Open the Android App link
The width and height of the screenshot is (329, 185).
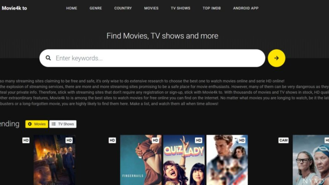[x=246, y=8]
